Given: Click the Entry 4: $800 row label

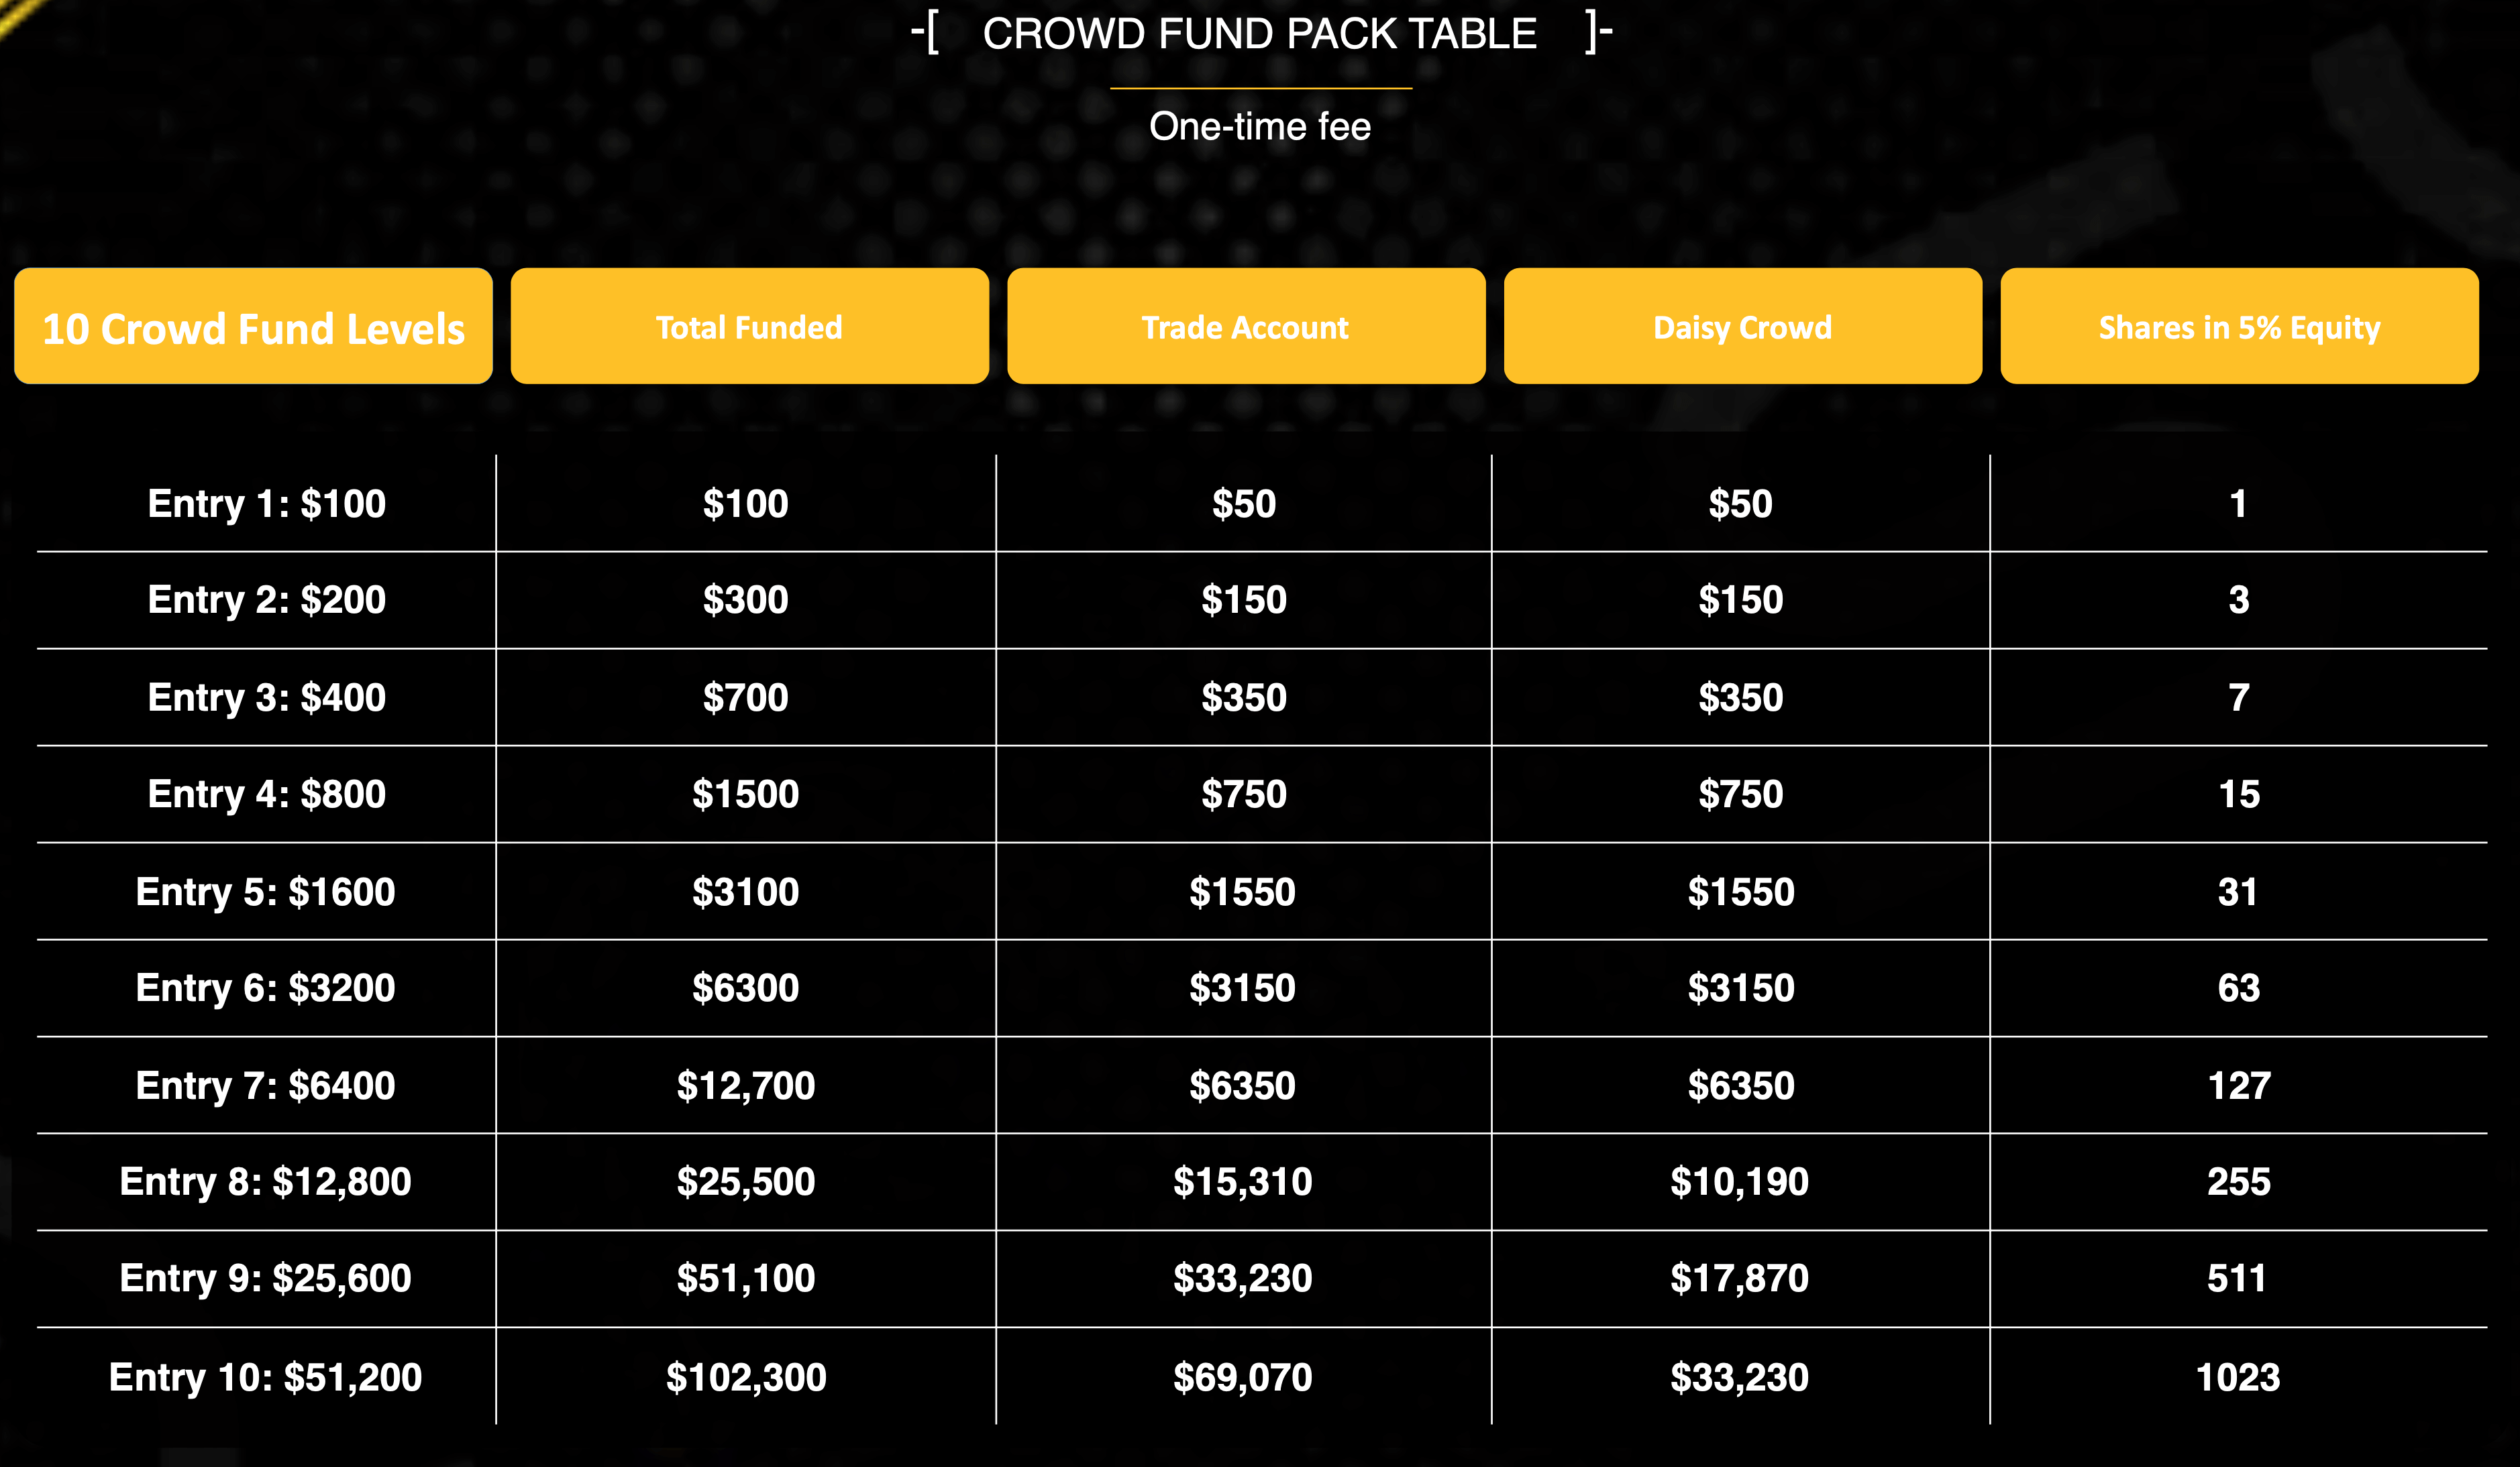Looking at the screenshot, I should pos(266,795).
